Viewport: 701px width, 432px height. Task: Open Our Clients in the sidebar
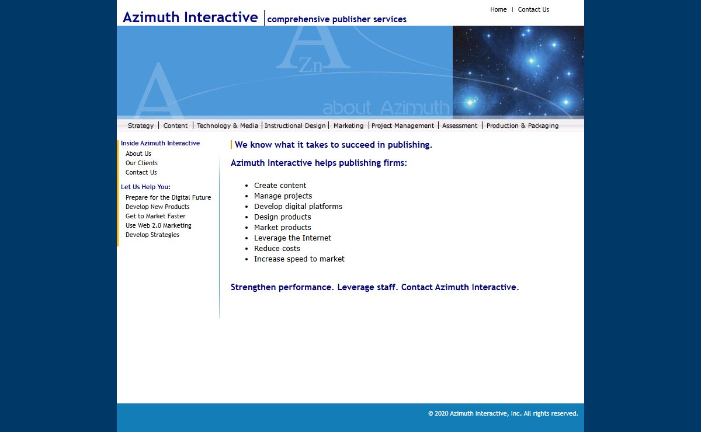point(141,163)
